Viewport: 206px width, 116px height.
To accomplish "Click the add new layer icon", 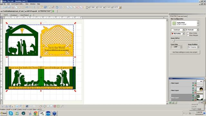I will 170,102.
